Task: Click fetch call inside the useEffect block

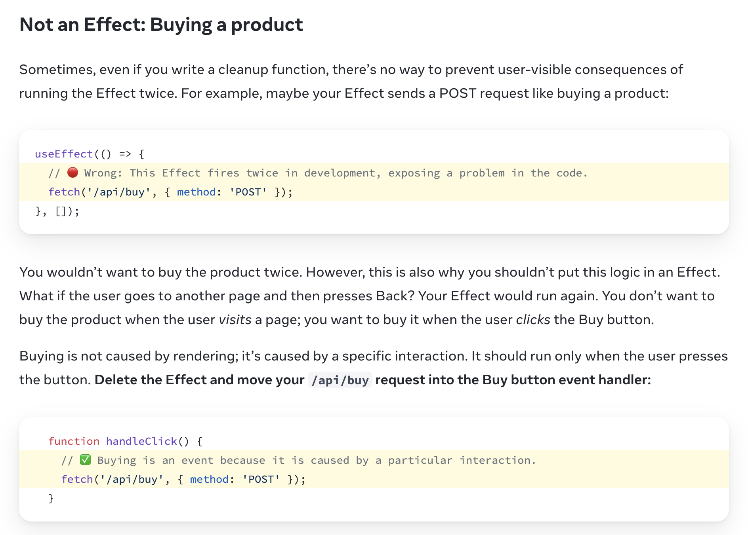Action: [64, 192]
